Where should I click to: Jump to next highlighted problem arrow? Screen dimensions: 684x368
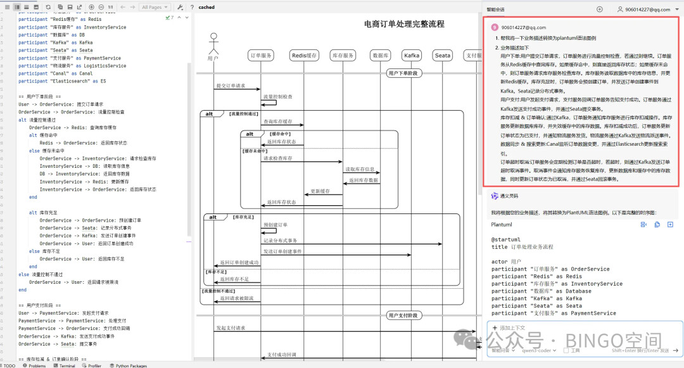click(187, 18)
